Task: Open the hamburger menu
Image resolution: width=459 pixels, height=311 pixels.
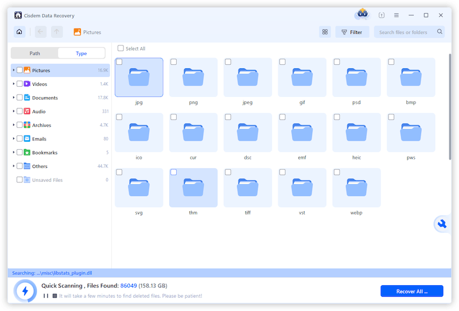Action: pos(396,15)
